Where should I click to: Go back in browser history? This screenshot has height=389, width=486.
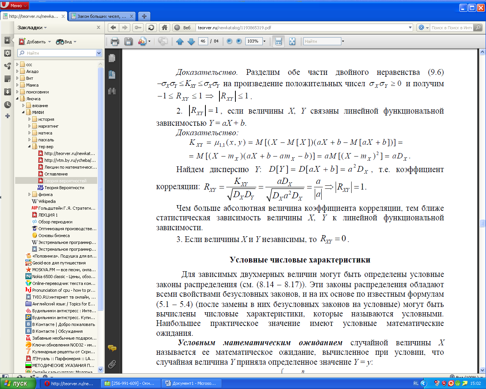pos(113,27)
